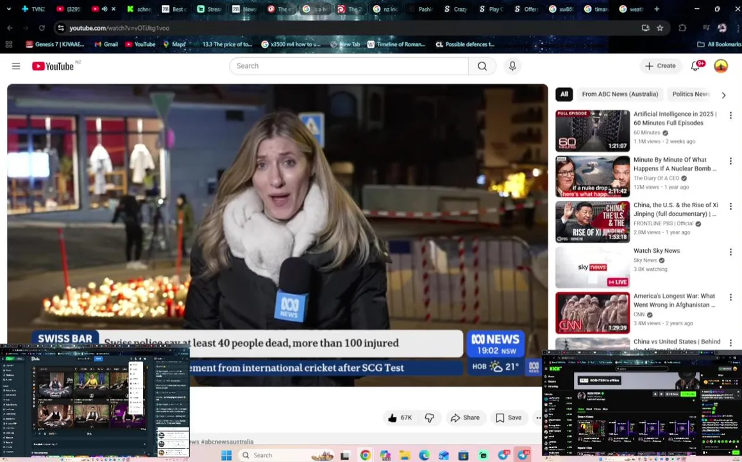The width and height of the screenshot is (742, 462).
Task: Open options menu for America's Longest War video
Action: pos(730,298)
